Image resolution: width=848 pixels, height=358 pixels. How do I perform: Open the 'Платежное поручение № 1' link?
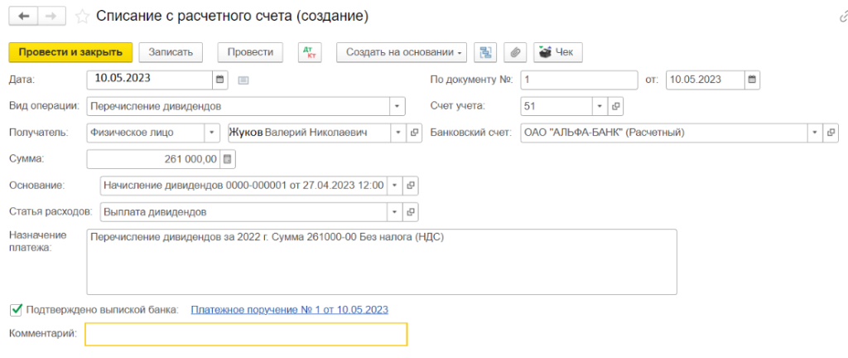click(x=289, y=309)
